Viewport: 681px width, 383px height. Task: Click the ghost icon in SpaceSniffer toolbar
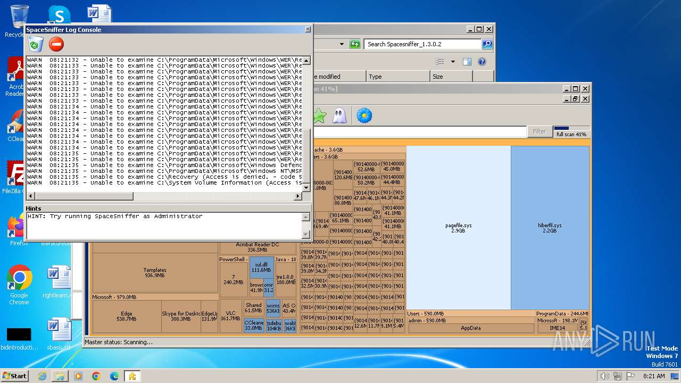[339, 115]
